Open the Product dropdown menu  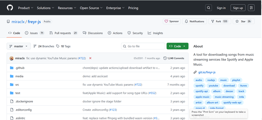pos(26,8)
